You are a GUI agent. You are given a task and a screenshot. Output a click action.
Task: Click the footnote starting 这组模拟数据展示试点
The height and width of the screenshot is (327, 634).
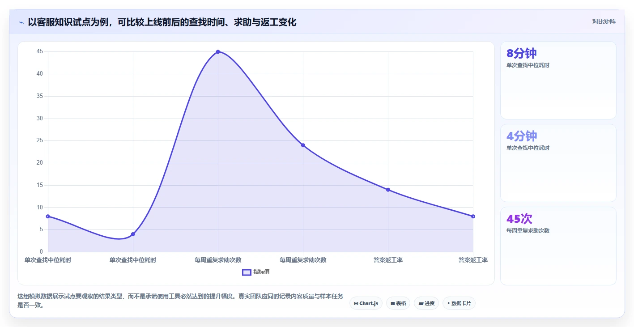coord(180,301)
